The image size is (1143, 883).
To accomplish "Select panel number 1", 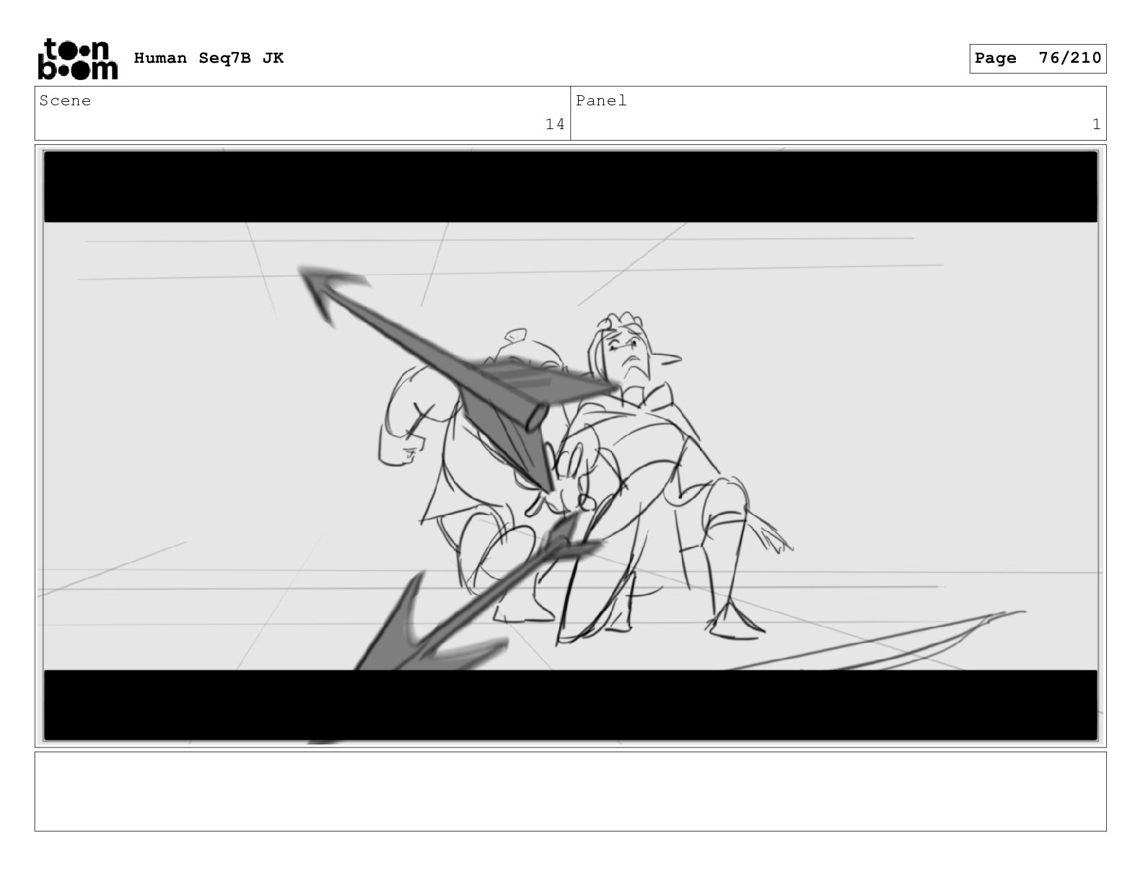I will (1096, 124).
